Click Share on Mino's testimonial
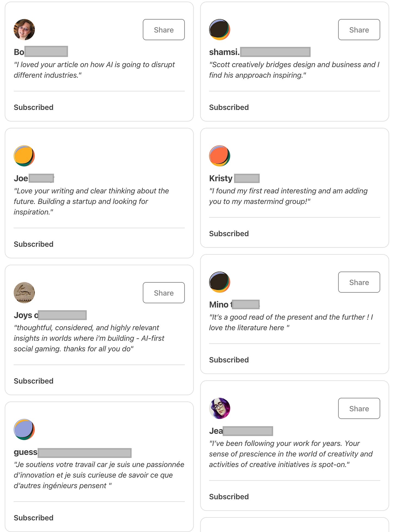Viewport: 396px width, 532px height. pos(359,282)
